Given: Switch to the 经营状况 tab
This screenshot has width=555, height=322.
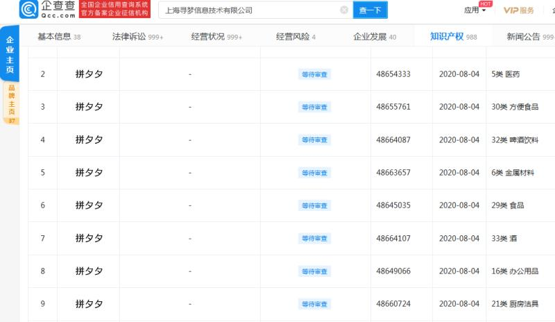Looking at the screenshot, I should [x=216, y=37].
